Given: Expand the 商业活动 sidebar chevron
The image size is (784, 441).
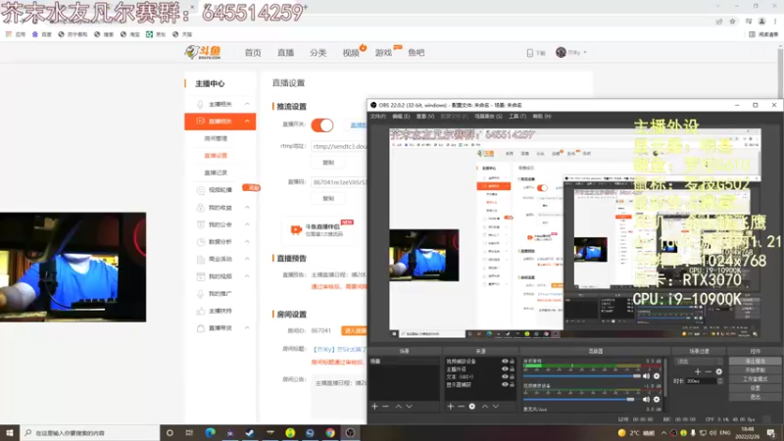Looking at the screenshot, I should tap(247, 259).
